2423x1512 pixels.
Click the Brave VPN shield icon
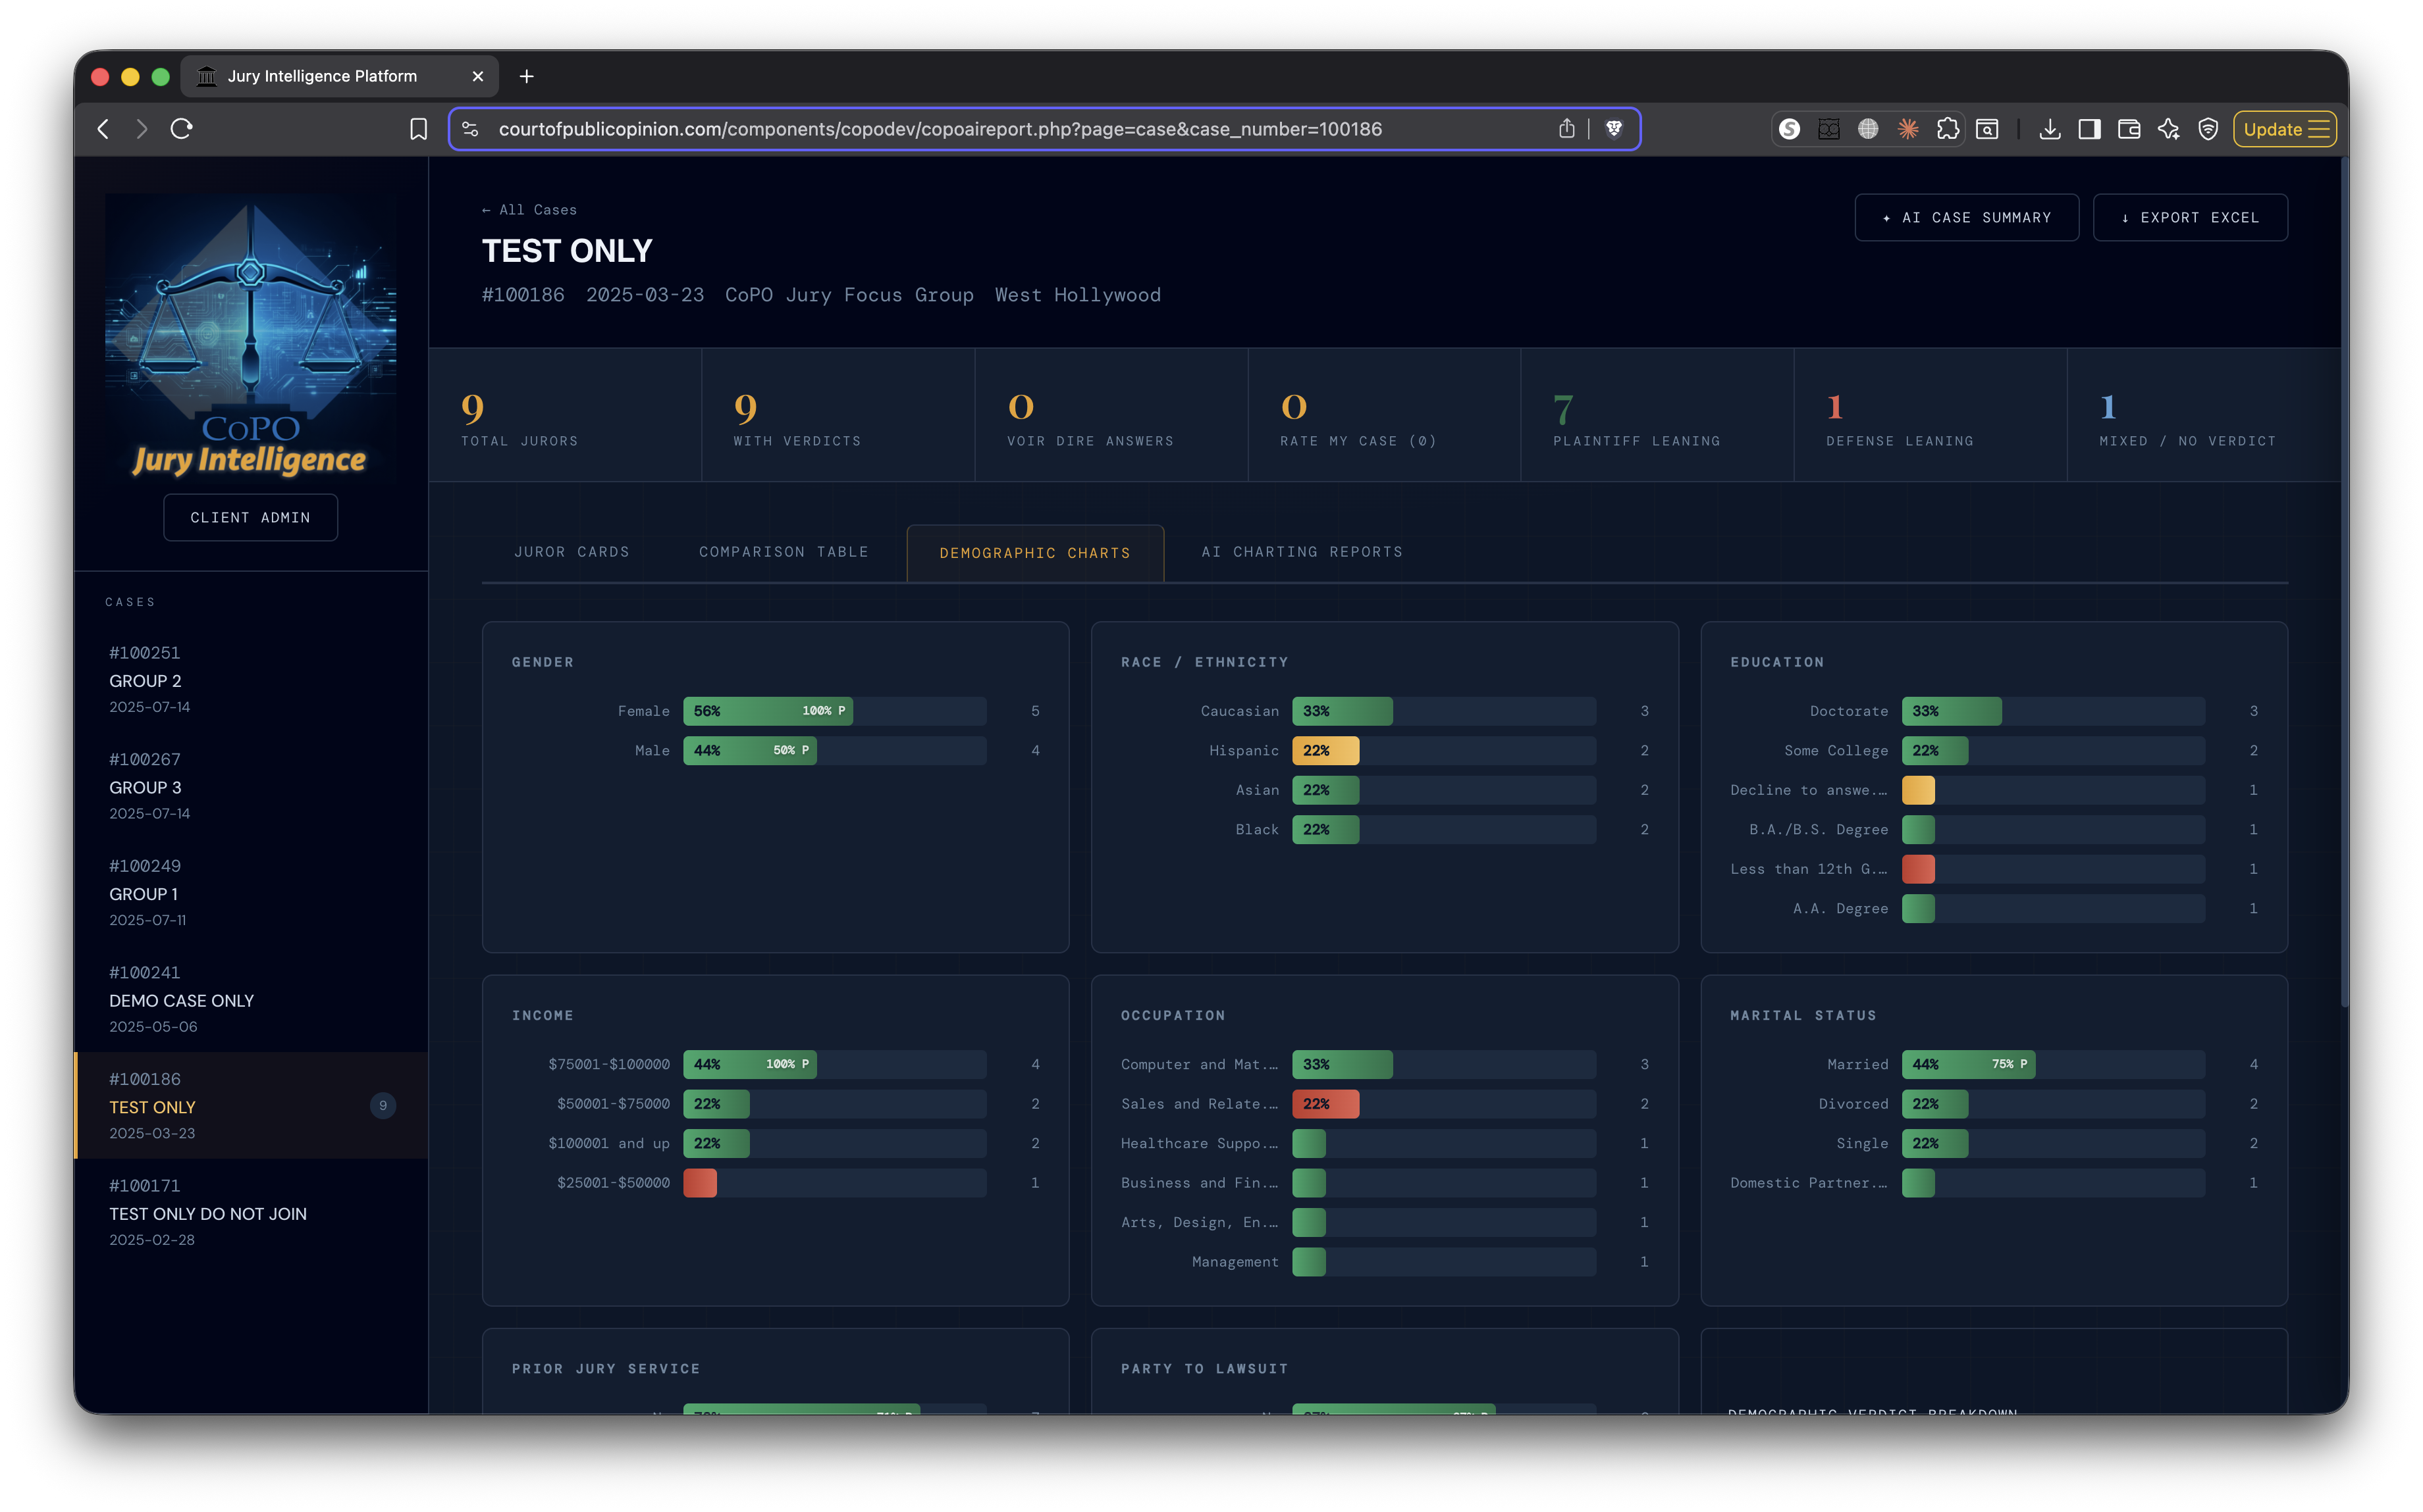tap(2208, 129)
